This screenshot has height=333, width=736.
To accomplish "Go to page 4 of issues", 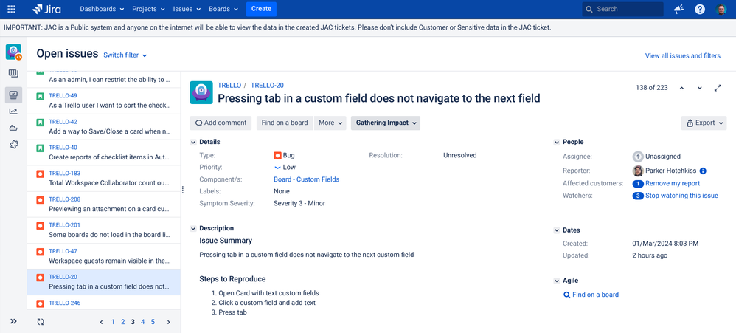I will point(143,322).
